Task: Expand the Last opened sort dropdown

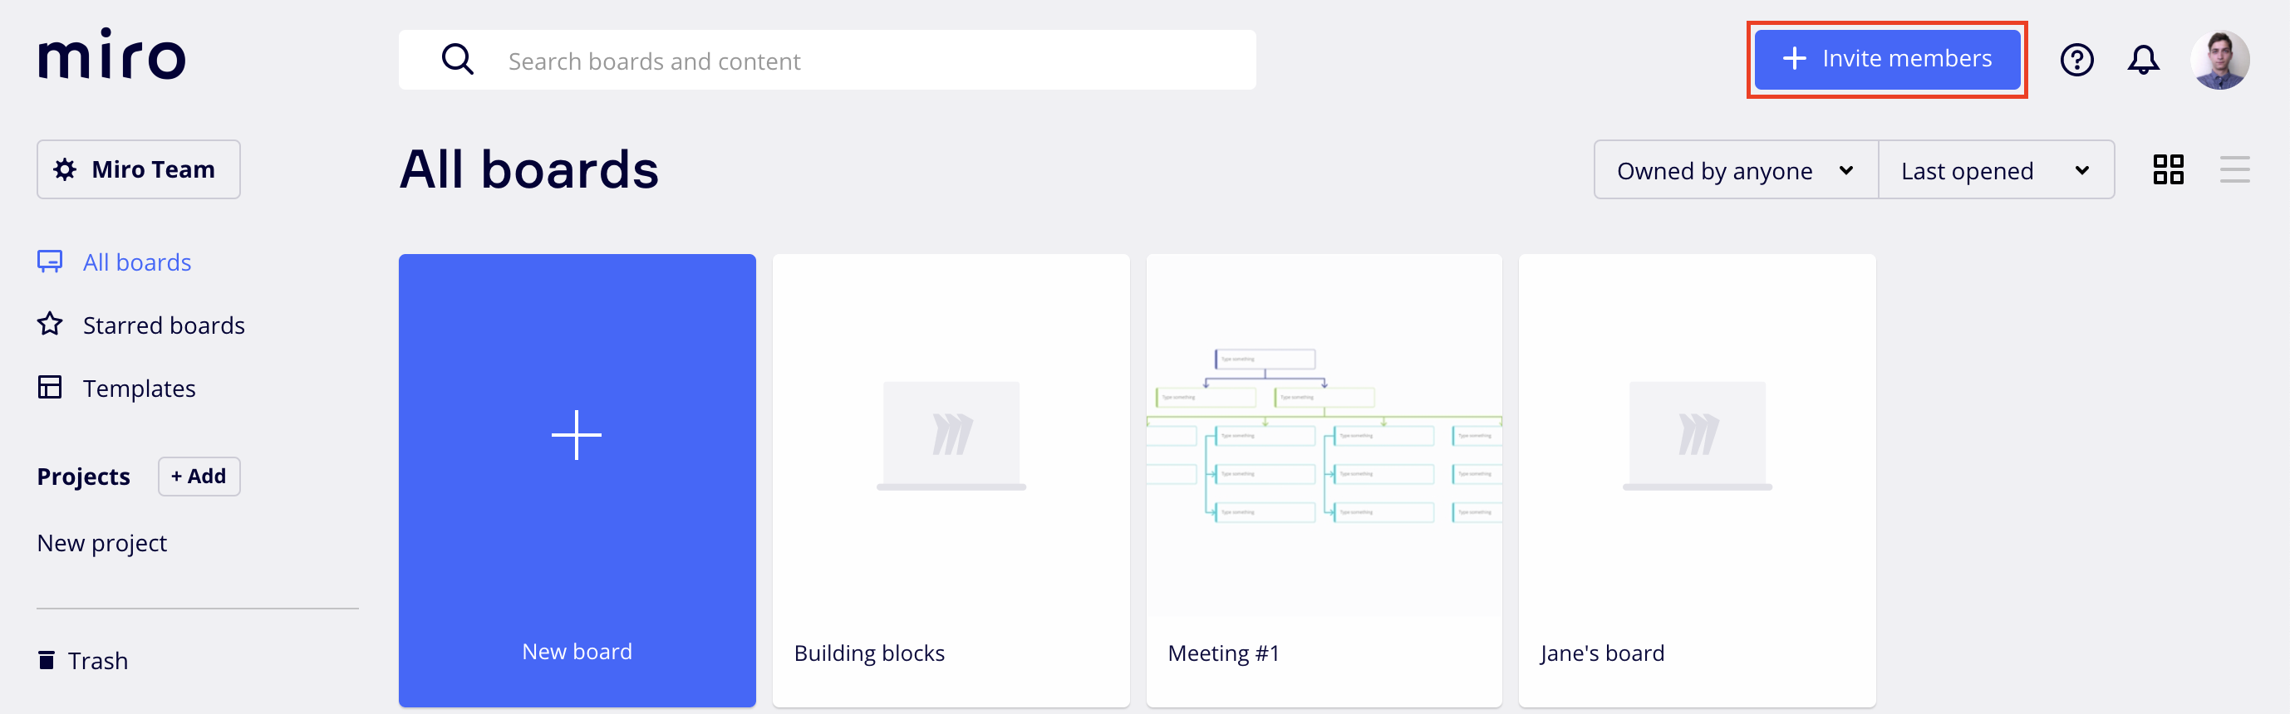Action: (x=1995, y=170)
